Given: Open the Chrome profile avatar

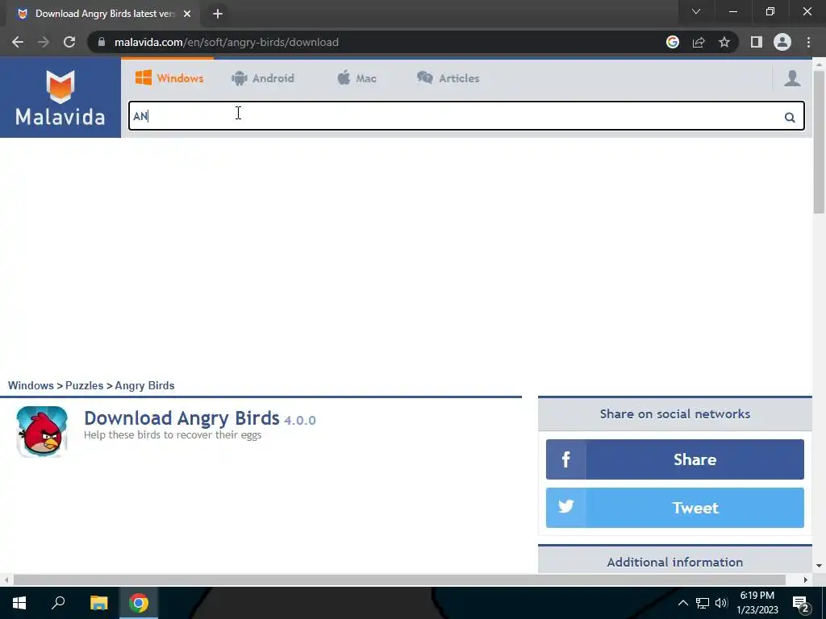Looking at the screenshot, I should (782, 42).
